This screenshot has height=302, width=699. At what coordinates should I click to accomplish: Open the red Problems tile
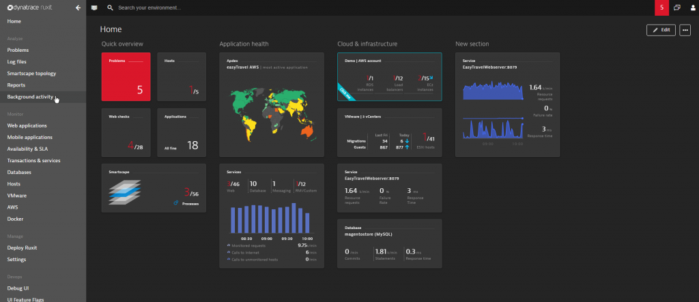(x=126, y=76)
